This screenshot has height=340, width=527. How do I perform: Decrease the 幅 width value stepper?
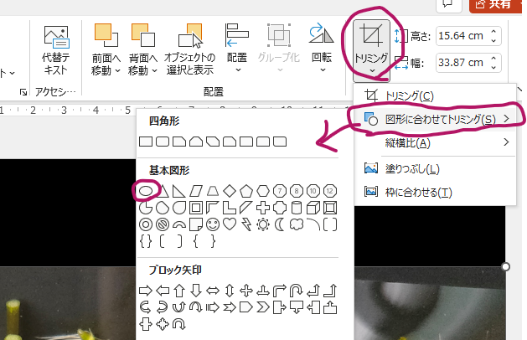[493, 66]
